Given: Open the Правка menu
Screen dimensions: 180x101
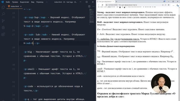Looking at the screenshot, I should point(15,2).
